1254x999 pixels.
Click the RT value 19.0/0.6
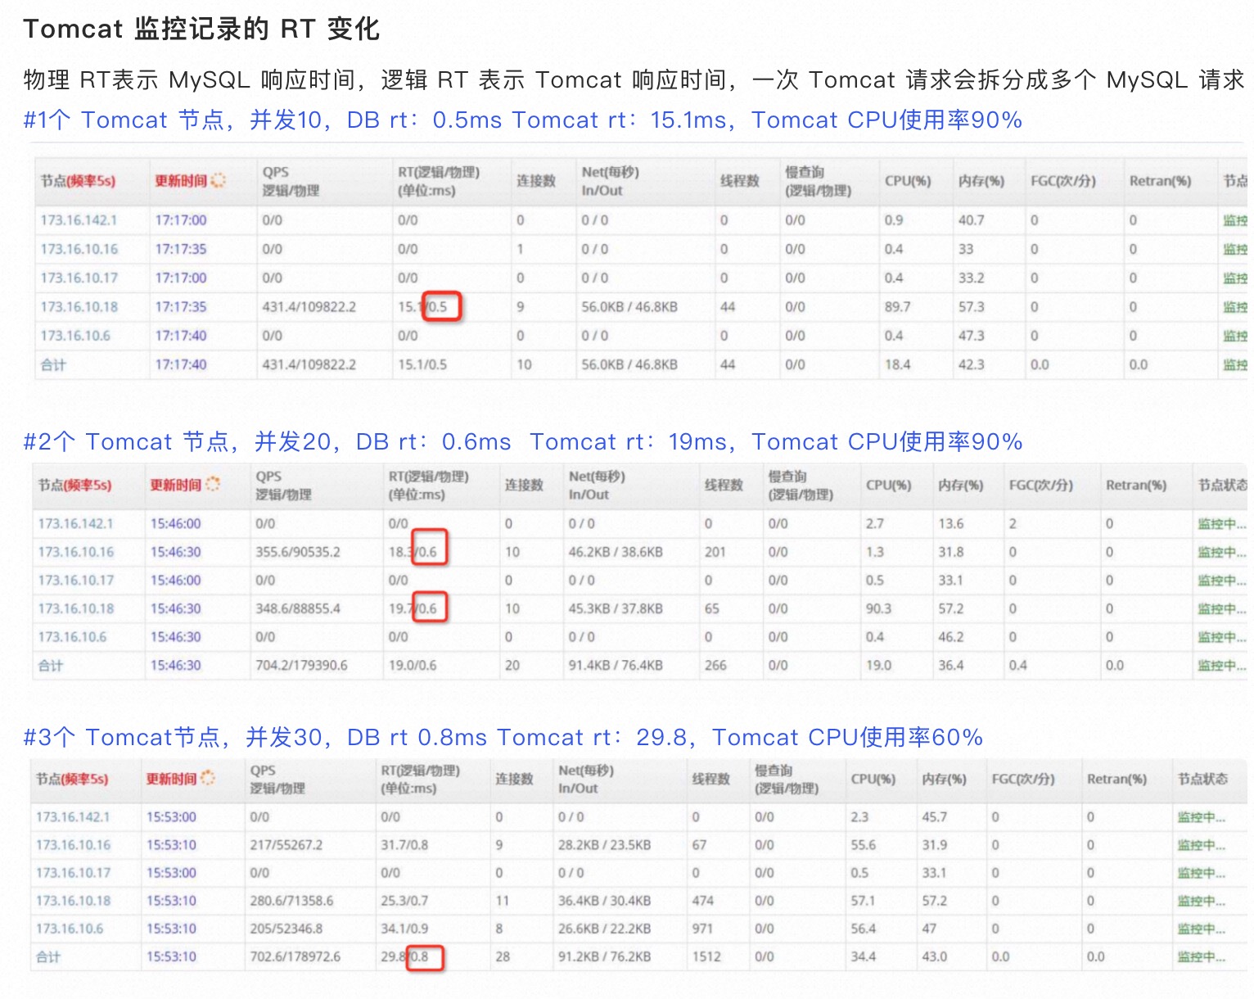point(413,665)
